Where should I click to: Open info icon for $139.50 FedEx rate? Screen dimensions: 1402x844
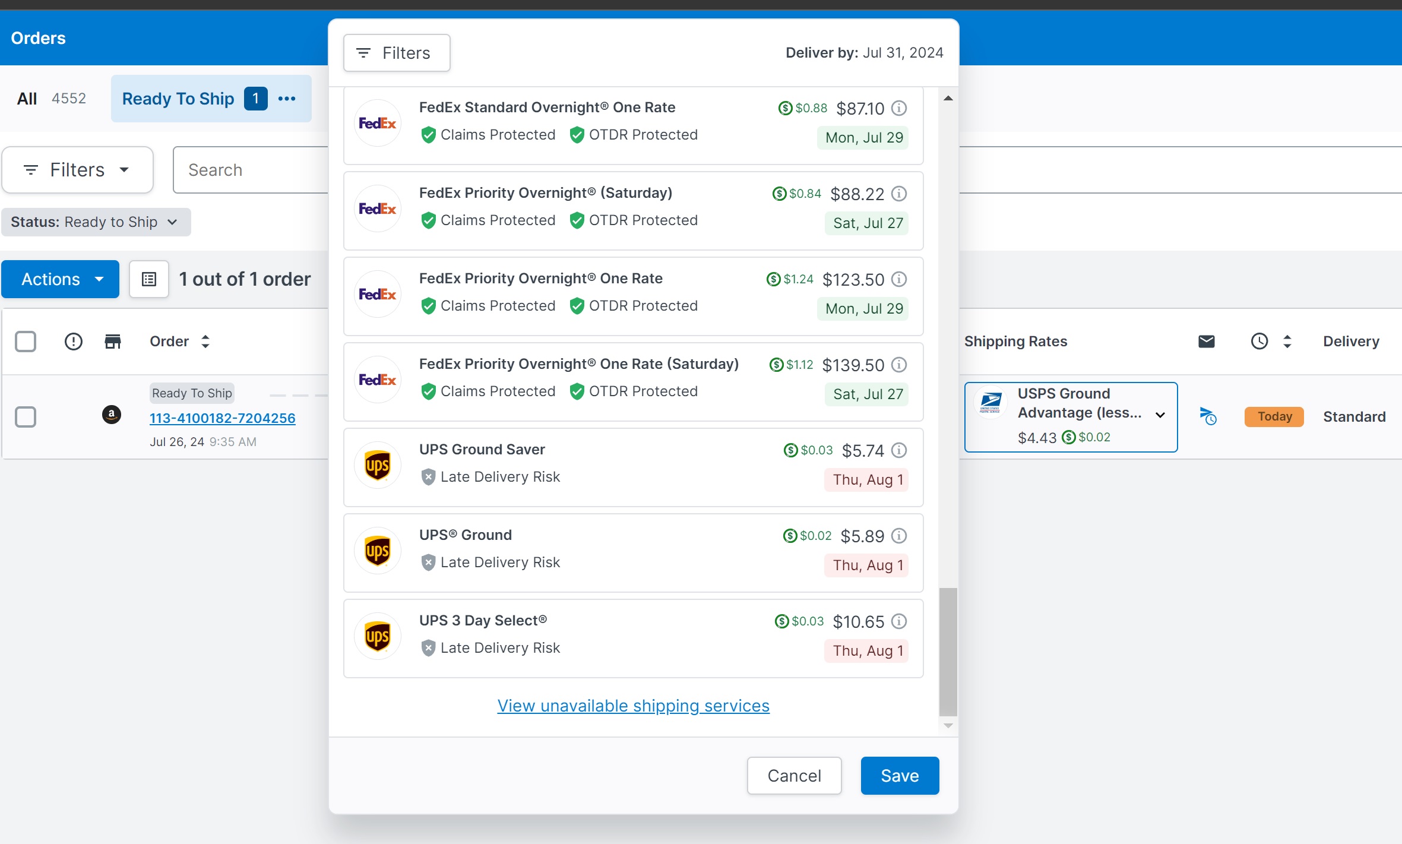point(899,365)
